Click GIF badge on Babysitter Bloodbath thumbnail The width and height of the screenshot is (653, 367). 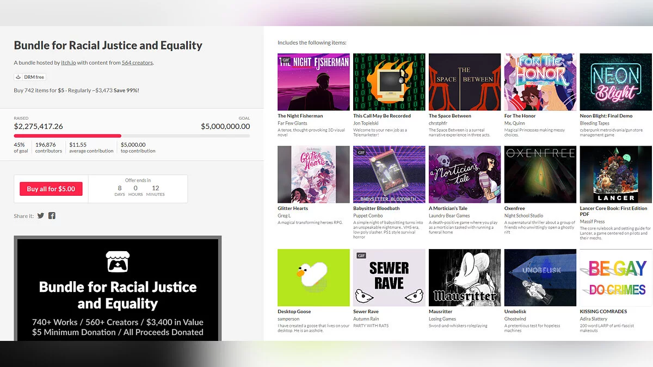(361, 152)
